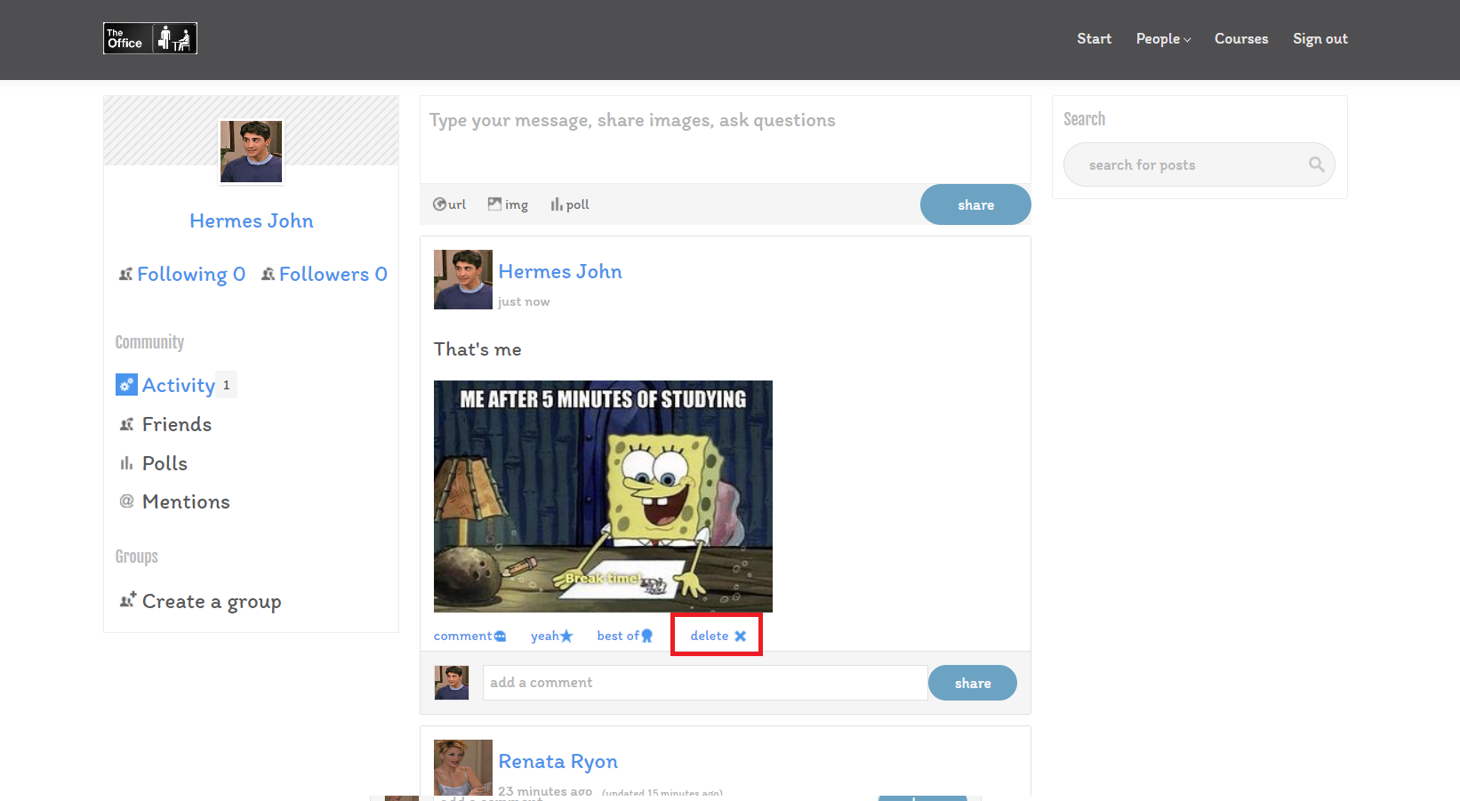The image size is (1460, 801).
Task: Share the comment on the post
Action: 973,683
